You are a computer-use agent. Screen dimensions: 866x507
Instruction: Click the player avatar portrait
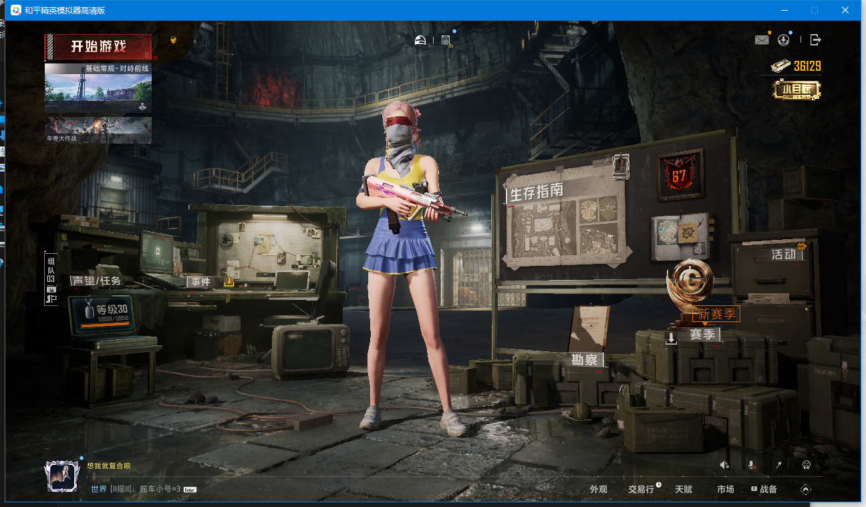click(61, 476)
